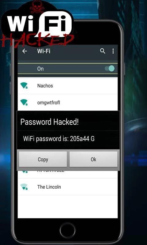Select the Nachos network entry
Screen dimensions: 147x245
pyautogui.click(x=68, y=86)
